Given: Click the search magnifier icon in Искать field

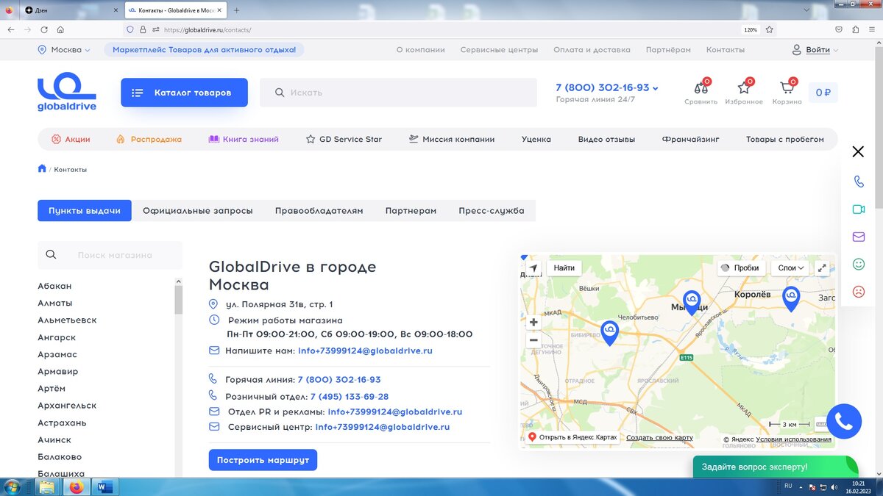Looking at the screenshot, I should click(280, 93).
